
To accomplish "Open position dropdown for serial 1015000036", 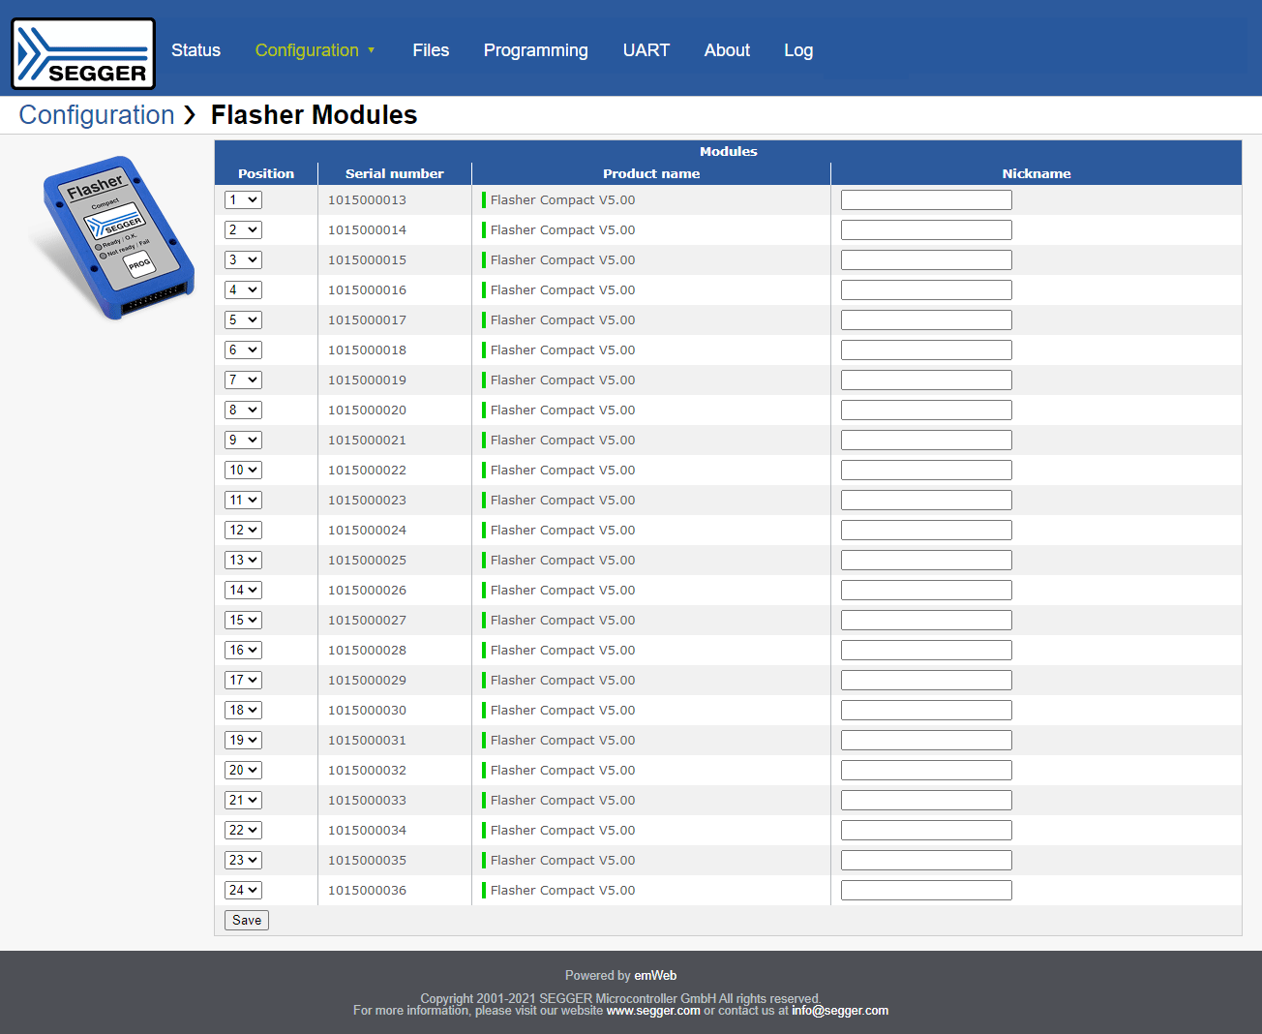I will pyautogui.click(x=243, y=891).
